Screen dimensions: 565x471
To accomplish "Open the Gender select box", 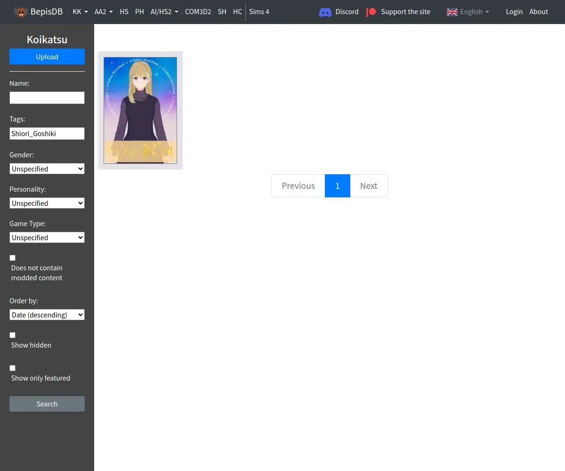I will click(47, 169).
